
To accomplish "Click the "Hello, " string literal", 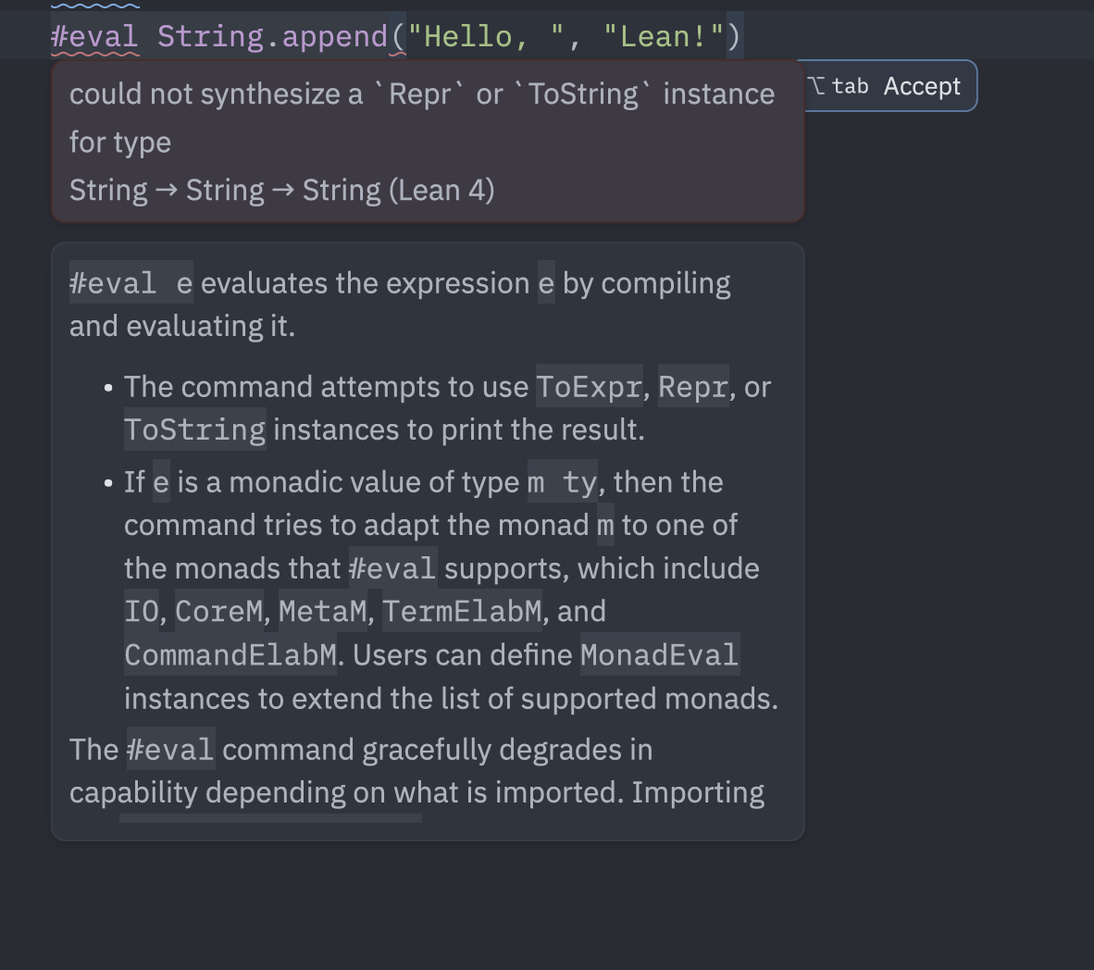I will coord(486,36).
